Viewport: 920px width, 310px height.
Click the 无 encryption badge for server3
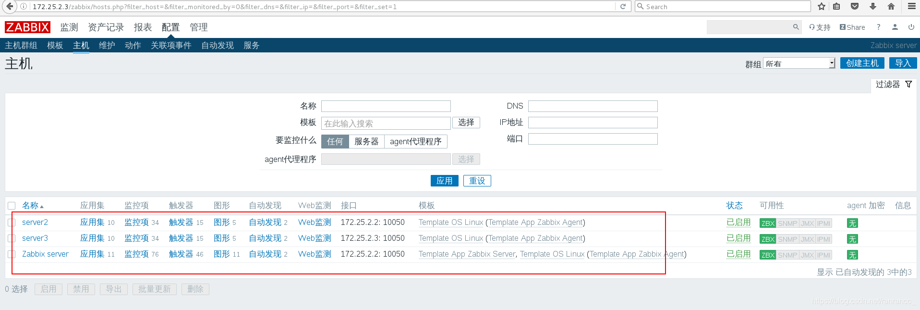point(852,239)
